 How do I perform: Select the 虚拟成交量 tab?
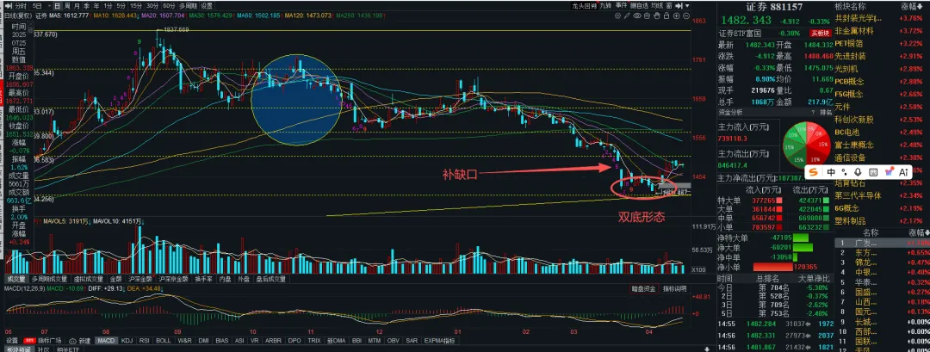[88, 279]
